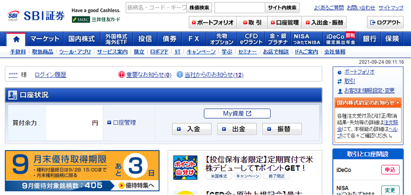Open the ツール・アプリ submenu link
Image resolution: width=411 pixels, height=195 pixels.
tap(75, 52)
